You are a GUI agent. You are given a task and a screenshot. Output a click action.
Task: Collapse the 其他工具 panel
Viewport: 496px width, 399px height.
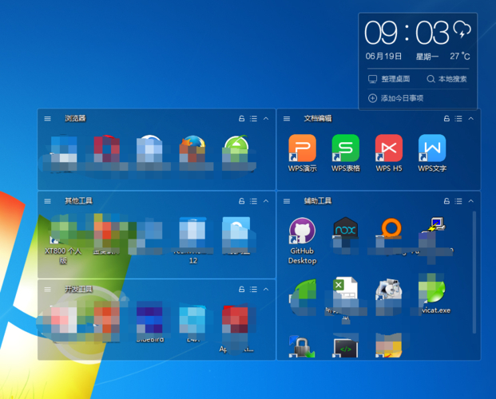266,201
